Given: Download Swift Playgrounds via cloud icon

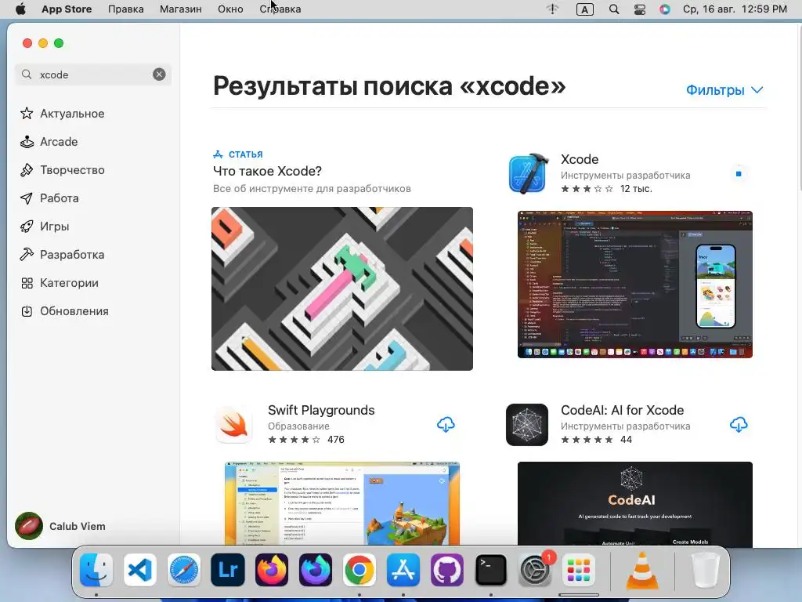Looking at the screenshot, I should (x=446, y=424).
